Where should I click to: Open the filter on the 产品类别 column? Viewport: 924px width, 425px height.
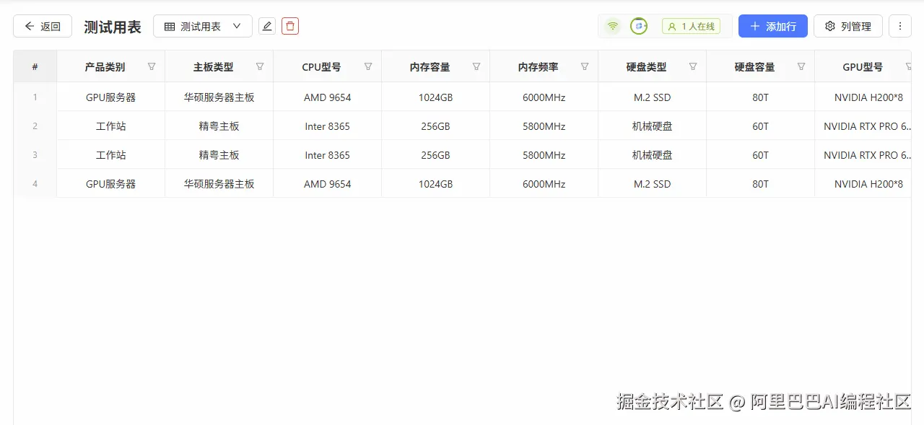pyautogui.click(x=152, y=66)
